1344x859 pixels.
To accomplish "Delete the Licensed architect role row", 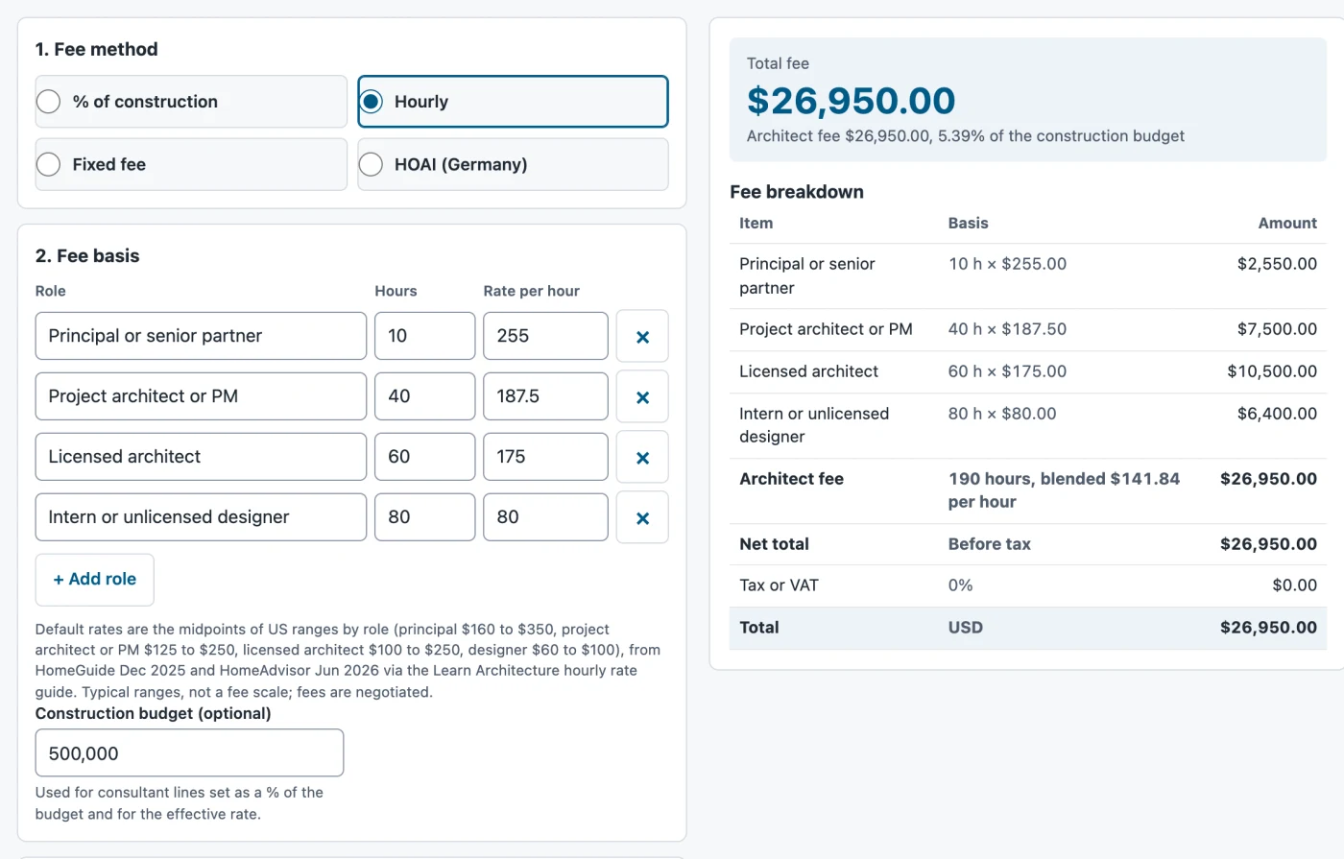I will pyautogui.click(x=642, y=457).
